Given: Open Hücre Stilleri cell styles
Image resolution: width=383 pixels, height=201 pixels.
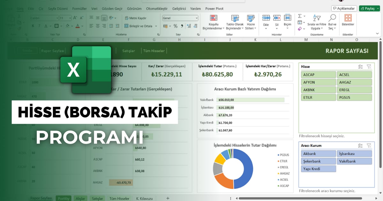Looking at the screenshot, I should point(251,22).
